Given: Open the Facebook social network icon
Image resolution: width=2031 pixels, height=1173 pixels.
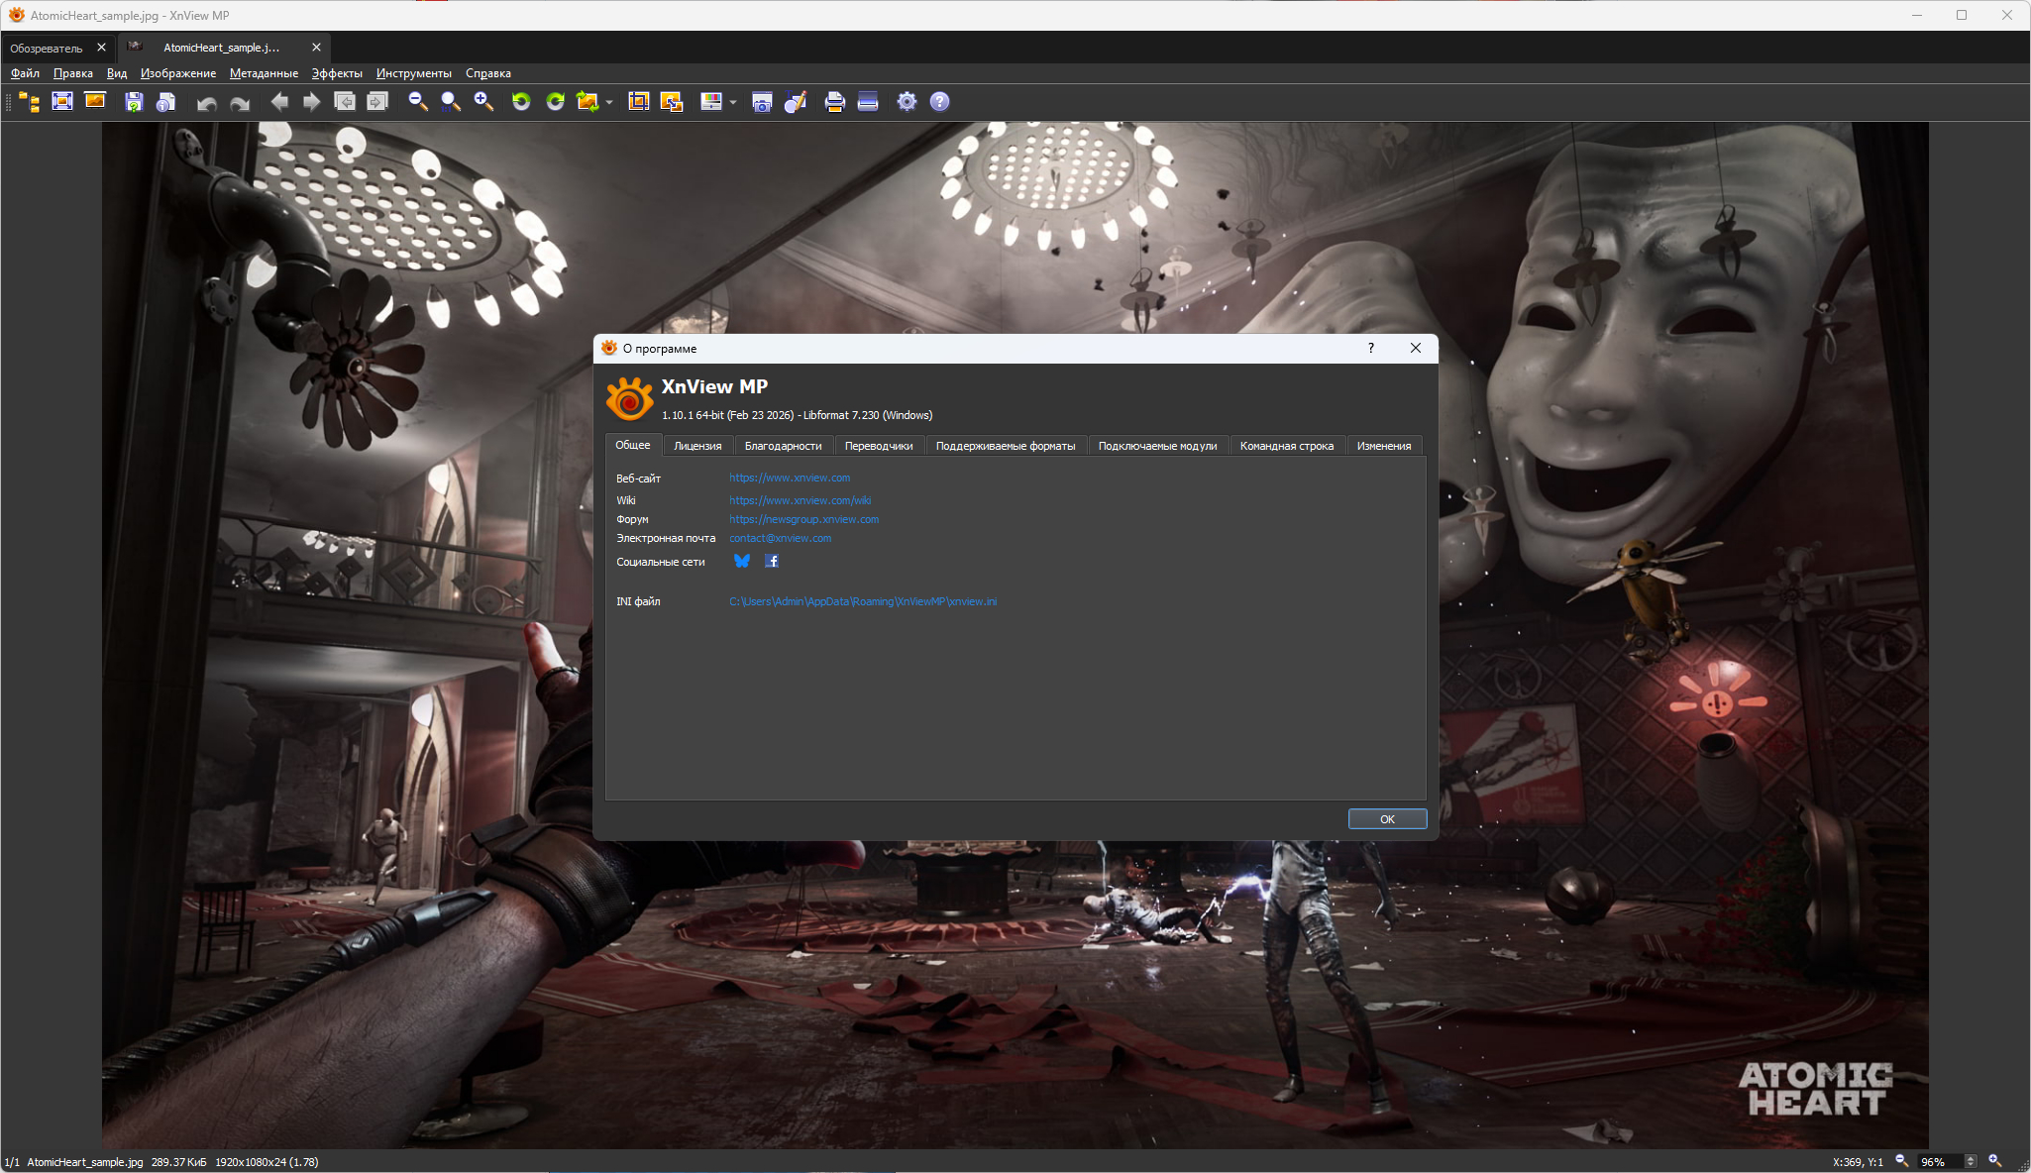Looking at the screenshot, I should pyautogui.click(x=772, y=562).
